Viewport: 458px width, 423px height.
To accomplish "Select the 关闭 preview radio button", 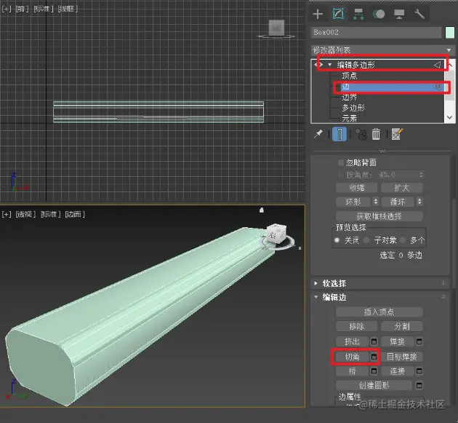I will tap(337, 240).
